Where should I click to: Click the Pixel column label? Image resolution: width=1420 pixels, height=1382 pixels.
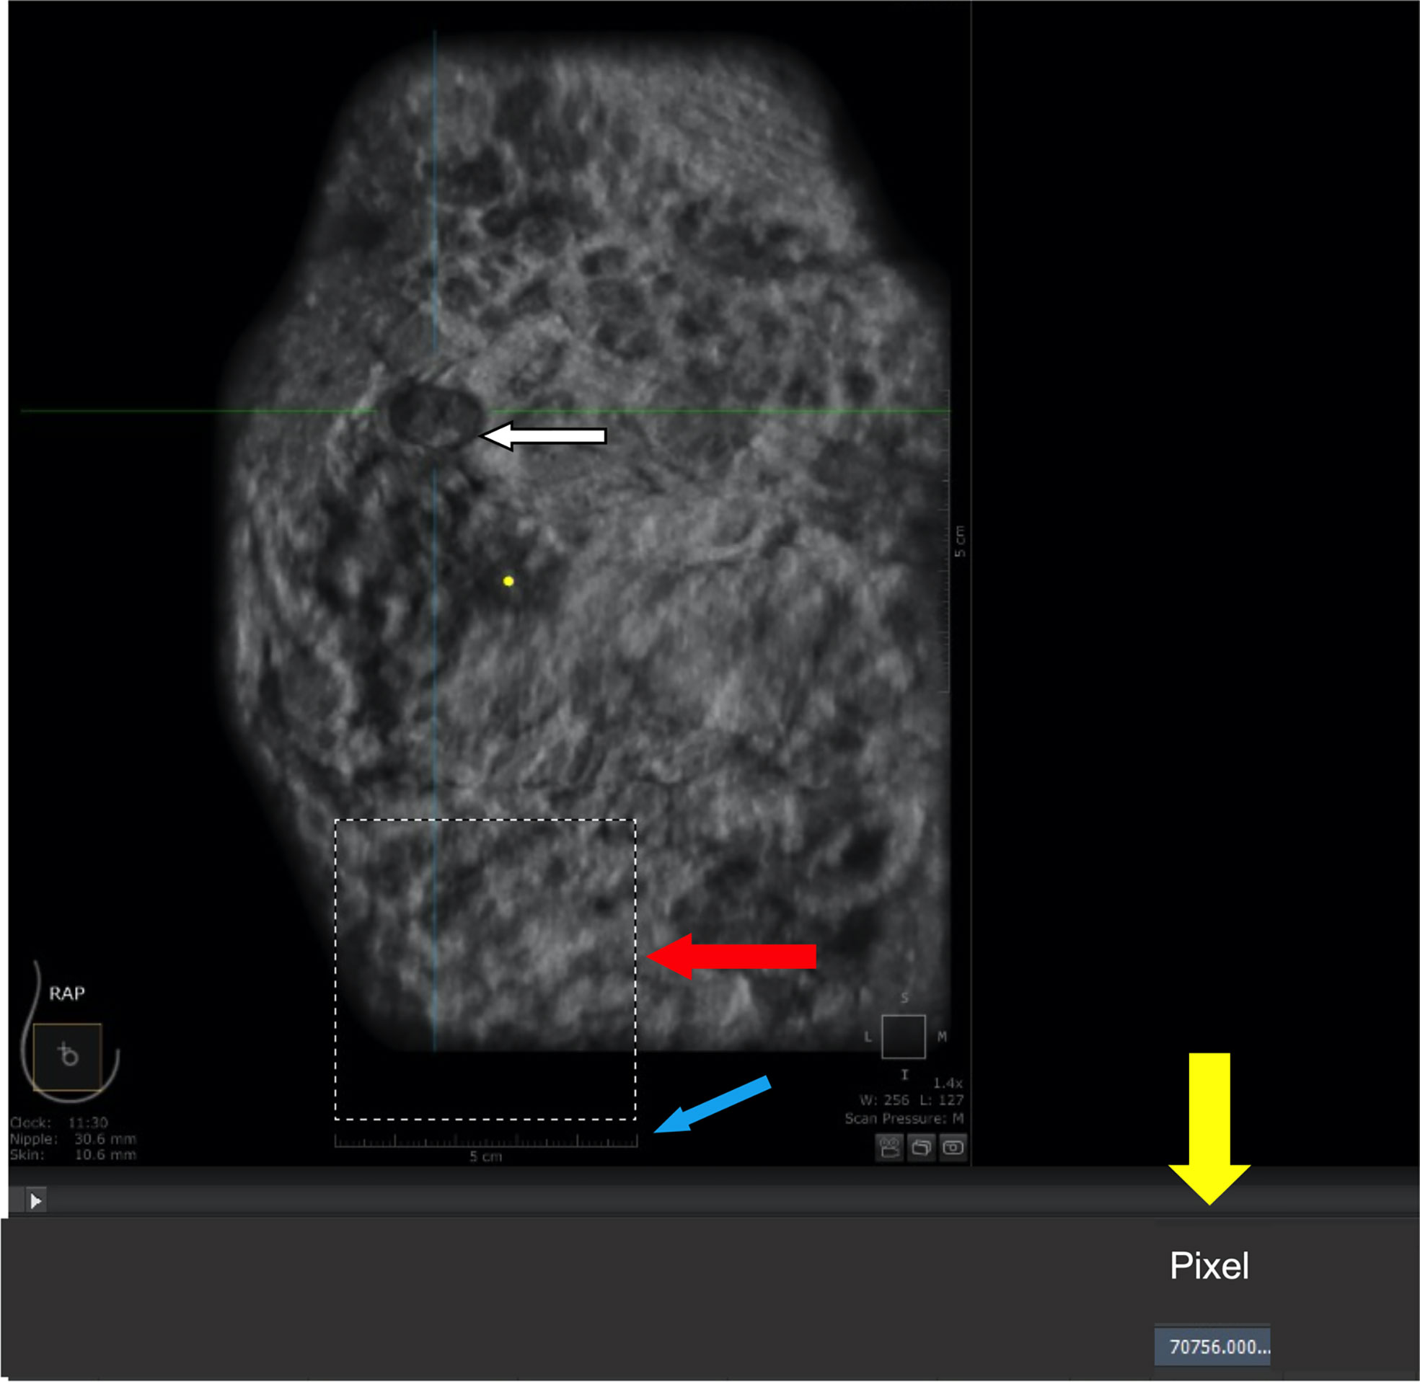coord(1209,1266)
